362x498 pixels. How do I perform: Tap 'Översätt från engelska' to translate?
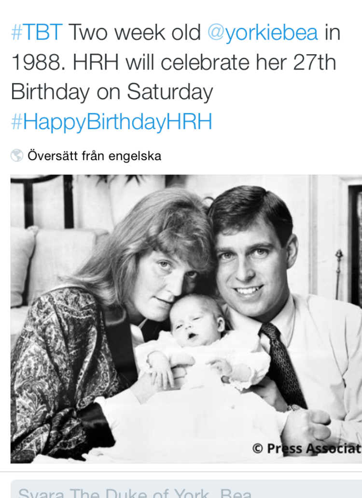pyautogui.click(x=95, y=156)
